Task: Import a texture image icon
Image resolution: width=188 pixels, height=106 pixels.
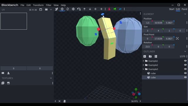Action: [9, 83]
